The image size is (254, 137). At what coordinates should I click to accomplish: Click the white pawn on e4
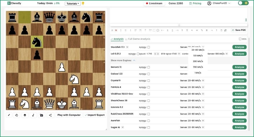pyautogui.click(x=62, y=67)
